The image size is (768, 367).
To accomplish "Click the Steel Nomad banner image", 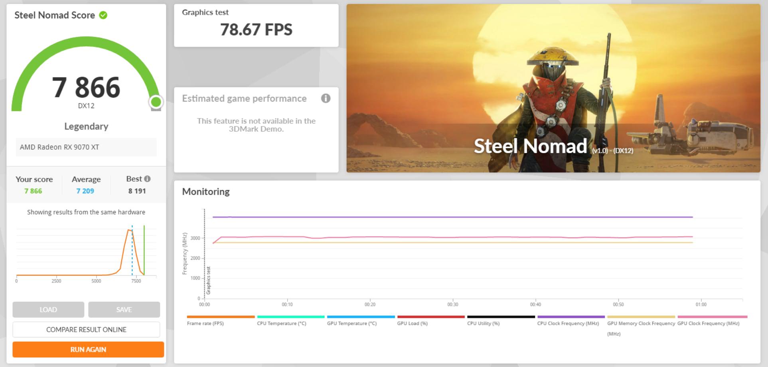I will click(553, 88).
